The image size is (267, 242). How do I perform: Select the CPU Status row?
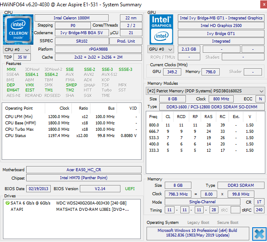pyautogui.click(x=71, y=135)
